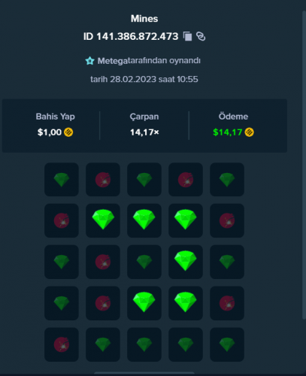
Task: Click the bright gem in third row, fourth tile
Action: 186,262
